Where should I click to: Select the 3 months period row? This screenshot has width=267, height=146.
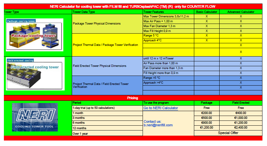click(107, 118)
